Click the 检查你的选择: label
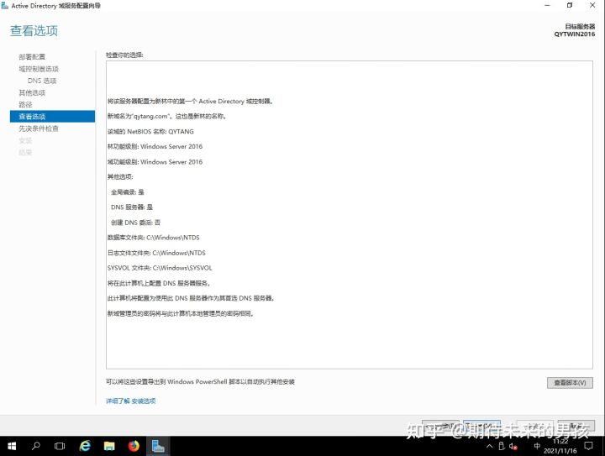Screen dimensions: 605x456 [x=124, y=55]
